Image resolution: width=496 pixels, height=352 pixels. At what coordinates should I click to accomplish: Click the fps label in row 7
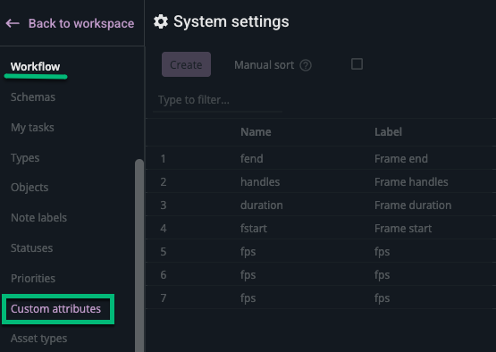click(383, 298)
